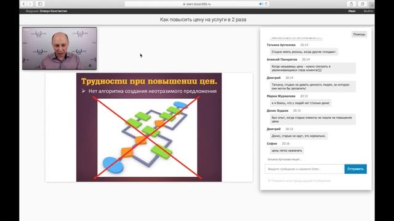Image resolution: width=394 pixels, height=221 pixels.
Task: Click the chat message input field
Action: tap(305, 169)
